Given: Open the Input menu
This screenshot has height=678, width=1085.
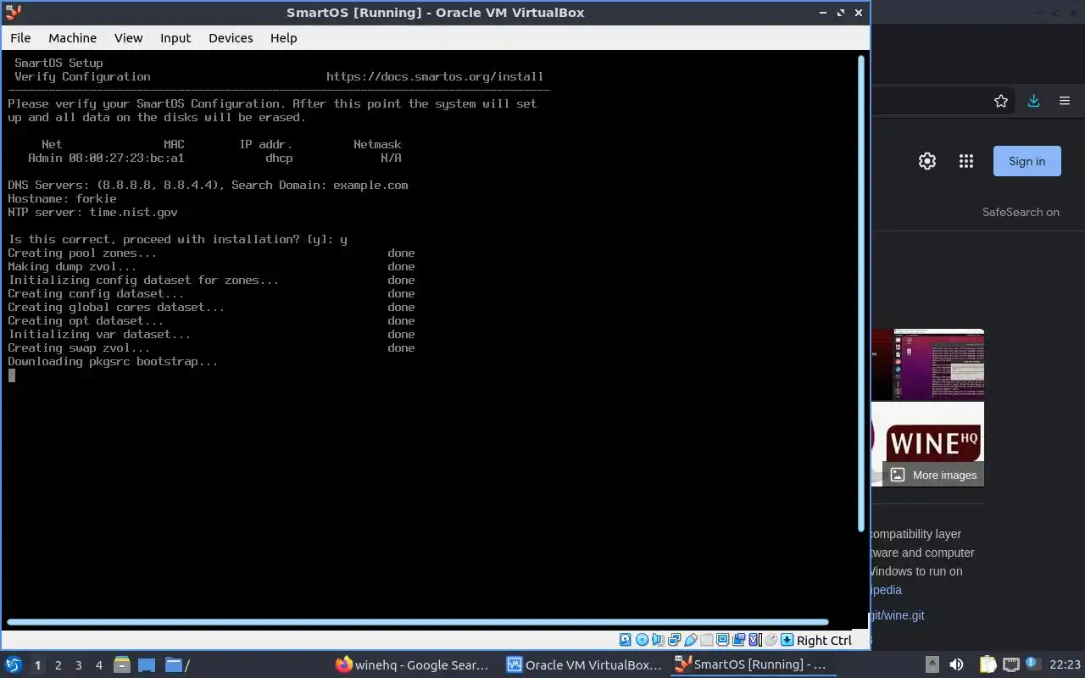Looking at the screenshot, I should tap(175, 37).
